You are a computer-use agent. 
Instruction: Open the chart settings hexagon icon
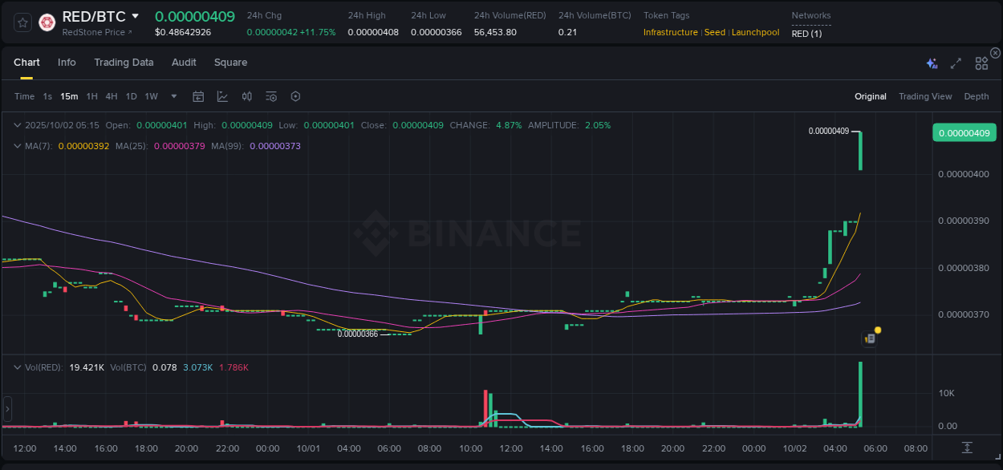(295, 96)
